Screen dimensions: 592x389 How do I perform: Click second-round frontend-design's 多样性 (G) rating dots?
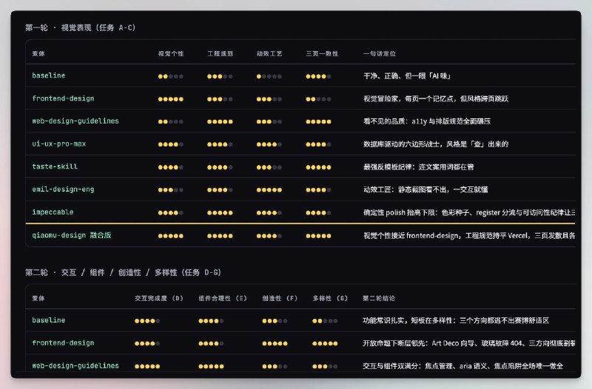coord(325,344)
